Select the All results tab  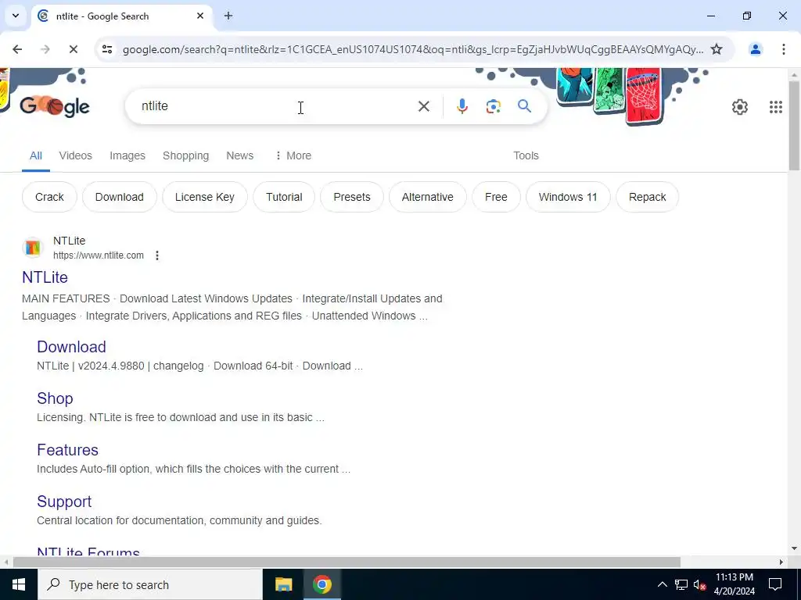(x=36, y=155)
